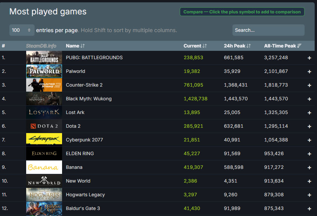Add Hogwarts Legacy to comparison
Viewport: 317px width, 216px height.
click(309, 195)
